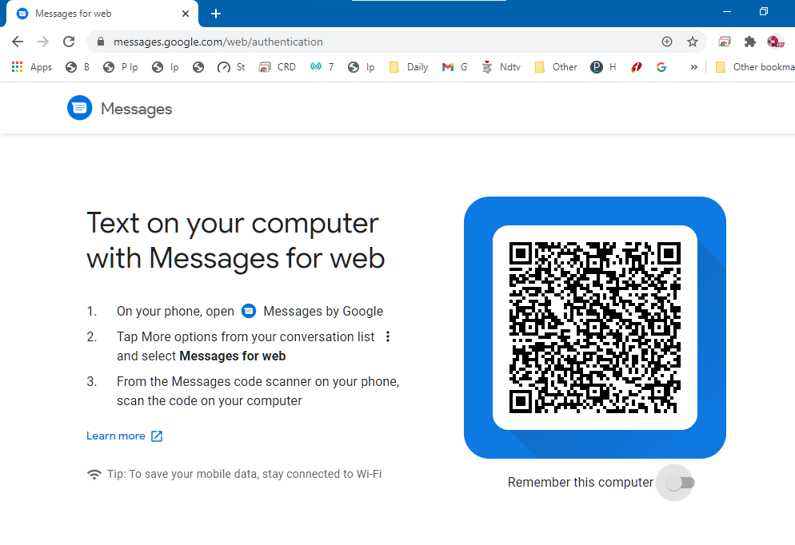Open the Google G bookmark

[661, 67]
